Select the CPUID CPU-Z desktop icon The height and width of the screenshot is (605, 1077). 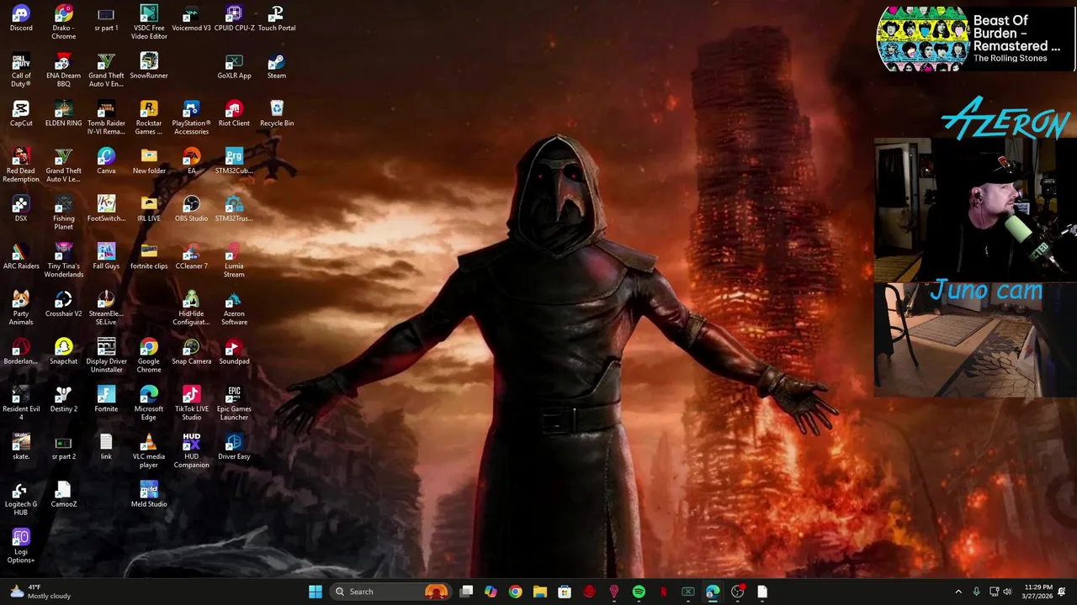[234, 18]
